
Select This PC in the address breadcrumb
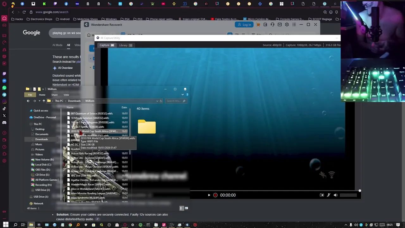[x=59, y=101]
